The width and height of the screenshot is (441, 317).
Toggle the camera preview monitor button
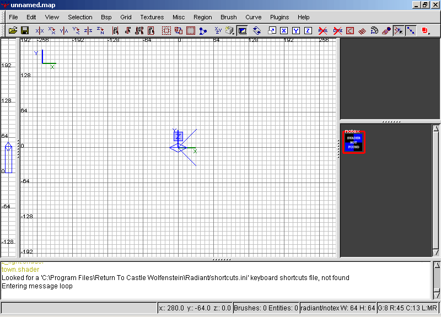tap(242, 30)
